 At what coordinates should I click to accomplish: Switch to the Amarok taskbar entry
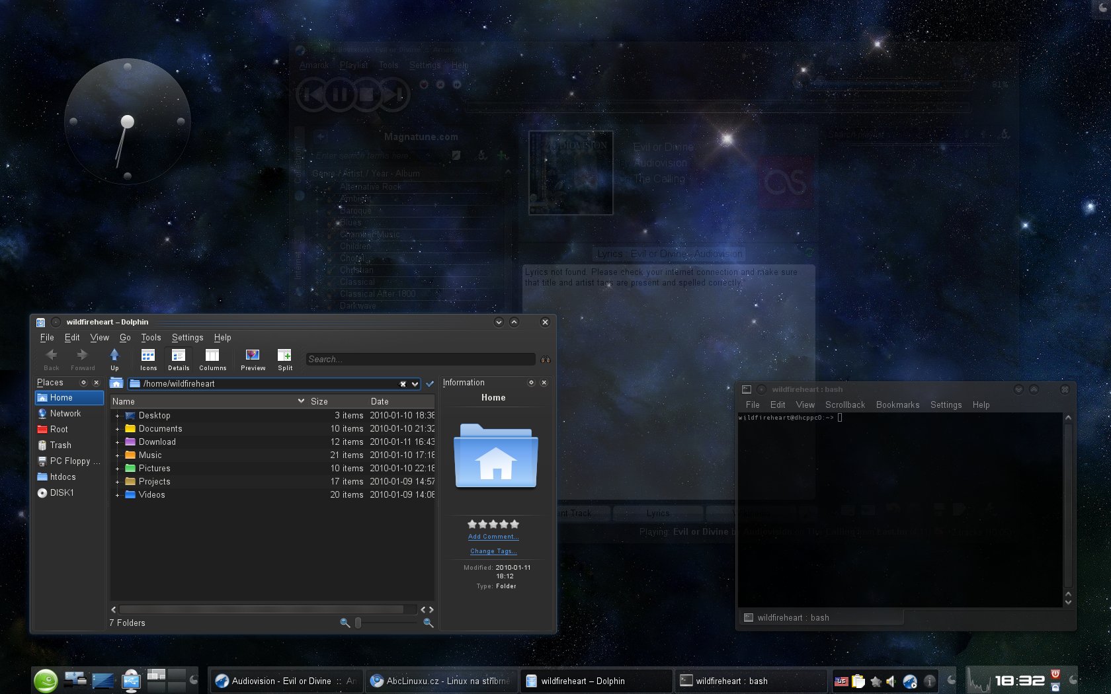pyautogui.click(x=287, y=681)
